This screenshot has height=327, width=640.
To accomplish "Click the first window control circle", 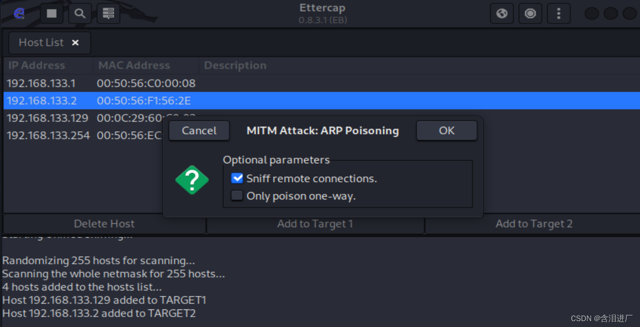I will click(x=592, y=14).
